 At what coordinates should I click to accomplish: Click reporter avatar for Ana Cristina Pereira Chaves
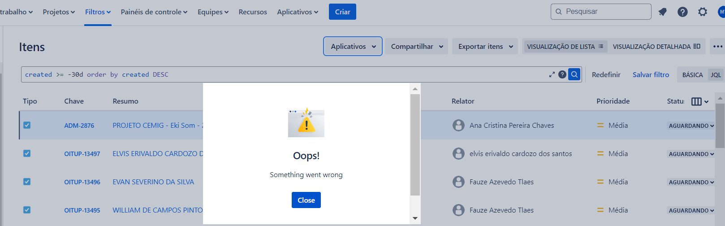458,125
